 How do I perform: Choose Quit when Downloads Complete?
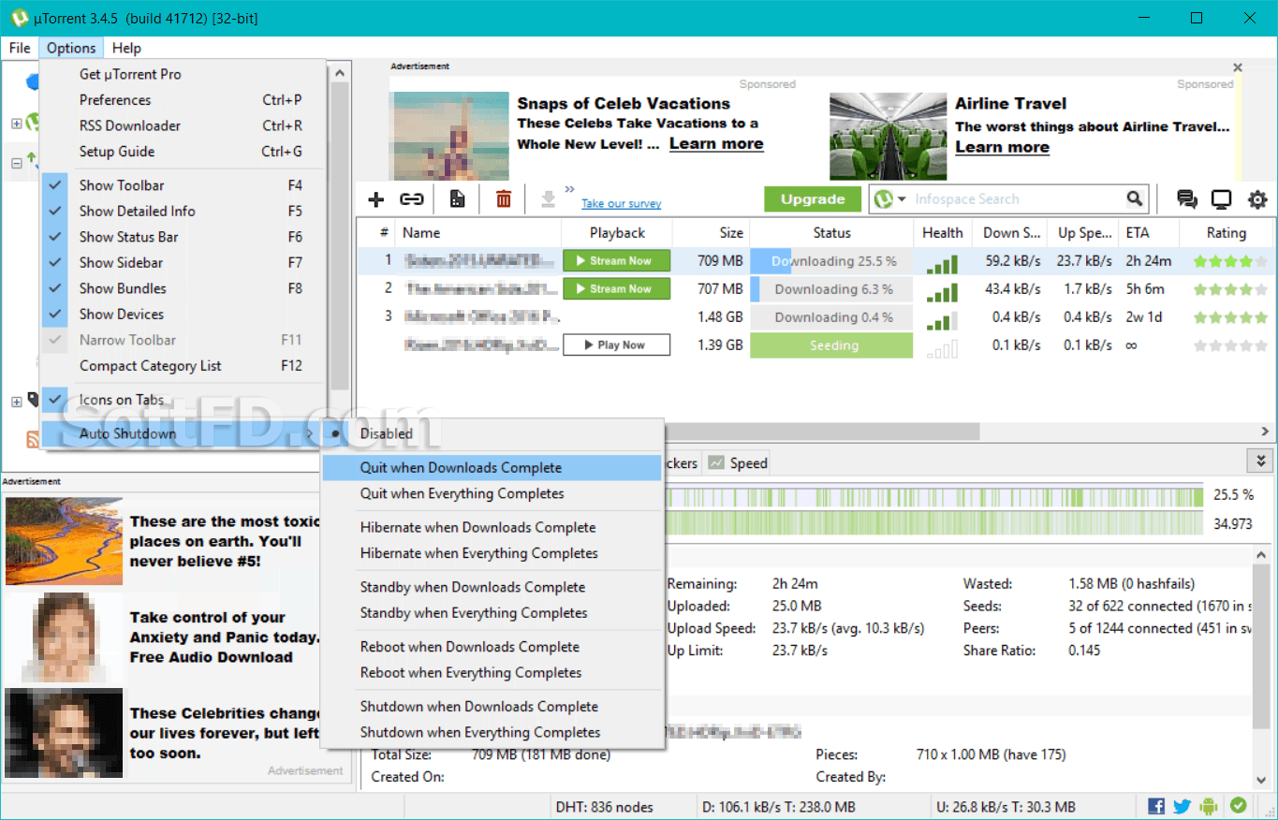point(492,467)
